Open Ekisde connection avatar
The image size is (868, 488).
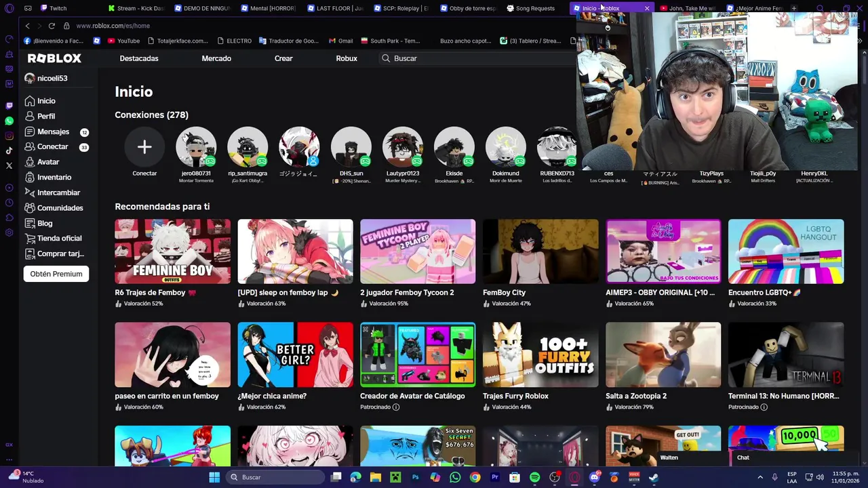point(454,147)
